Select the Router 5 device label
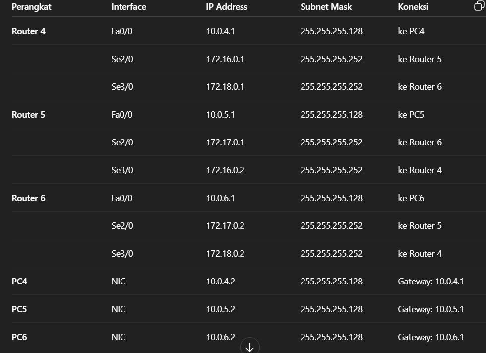The height and width of the screenshot is (353, 486). pyautogui.click(x=28, y=115)
